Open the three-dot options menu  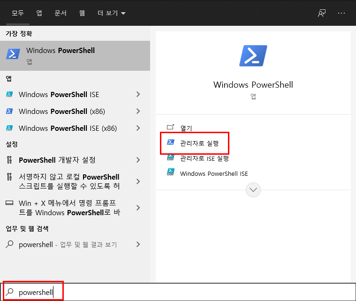tap(341, 13)
